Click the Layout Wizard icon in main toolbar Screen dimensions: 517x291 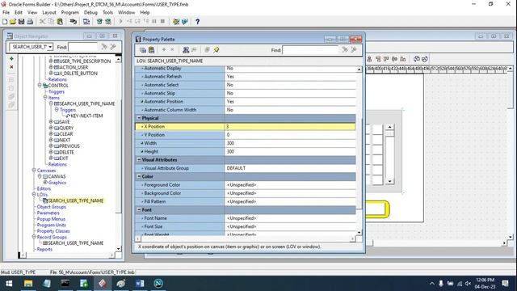coord(176,22)
